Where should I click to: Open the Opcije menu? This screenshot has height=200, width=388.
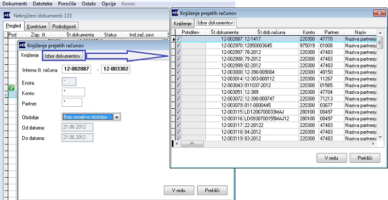click(x=109, y=4)
